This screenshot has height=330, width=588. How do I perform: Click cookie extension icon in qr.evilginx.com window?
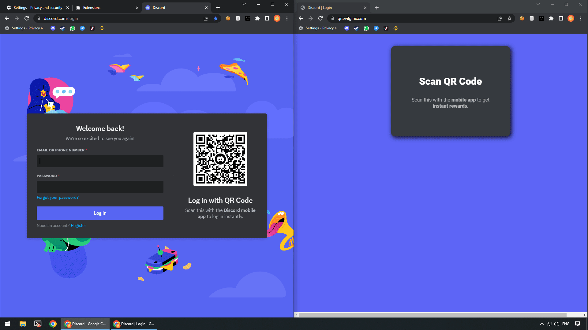click(522, 19)
